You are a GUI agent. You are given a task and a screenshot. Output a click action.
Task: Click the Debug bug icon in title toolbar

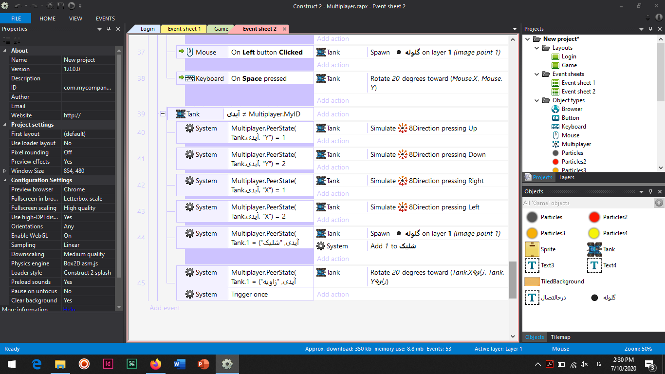50,6
